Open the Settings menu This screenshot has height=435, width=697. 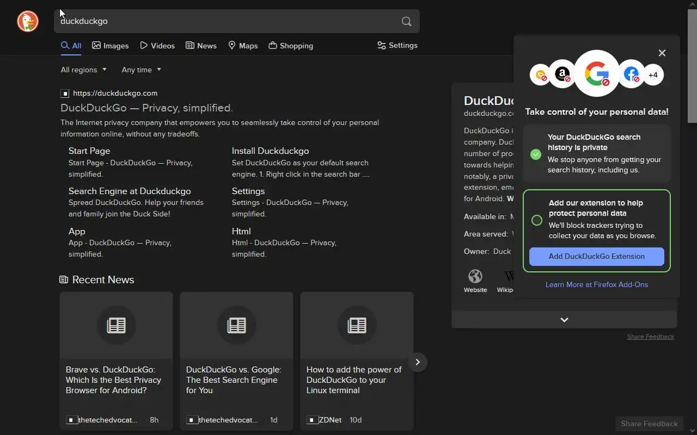pyautogui.click(x=398, y=45)
